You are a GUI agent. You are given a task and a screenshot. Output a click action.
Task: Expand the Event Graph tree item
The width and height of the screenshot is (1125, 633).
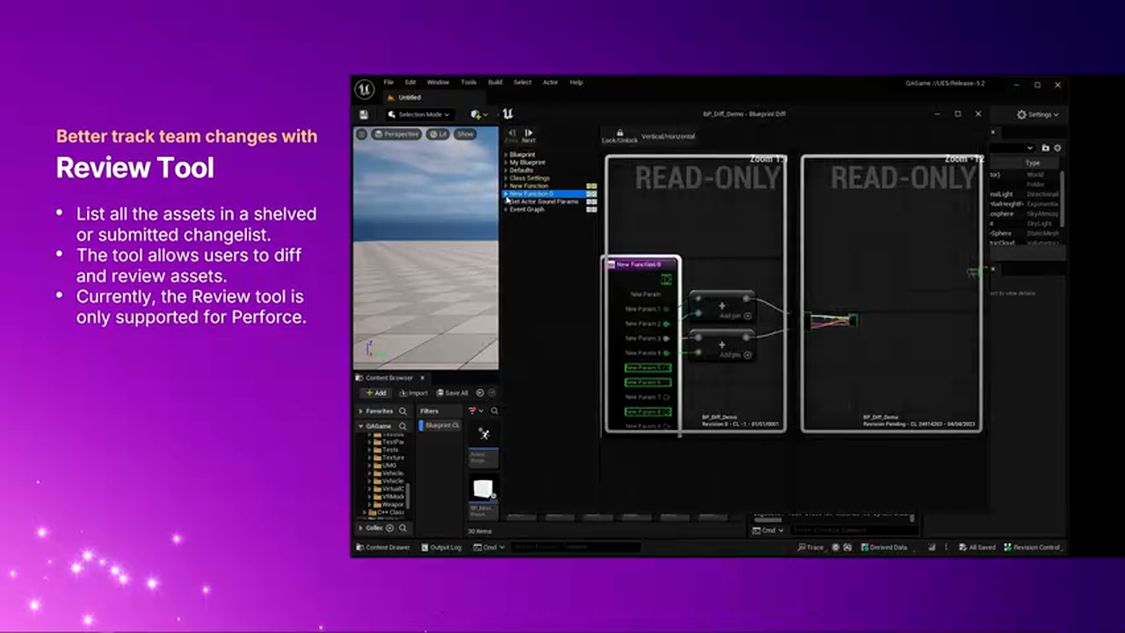[505, 210]
